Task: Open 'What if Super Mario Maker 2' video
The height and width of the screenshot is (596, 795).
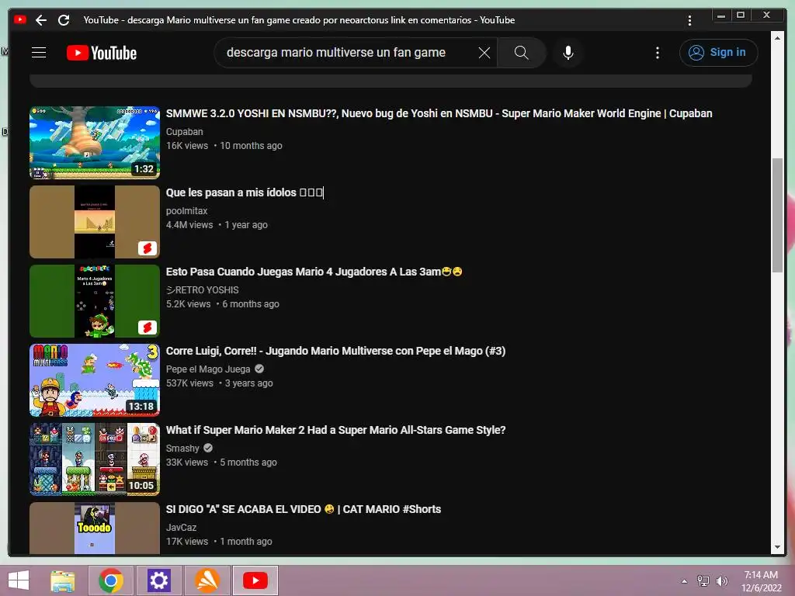Action: coord(335,430)
